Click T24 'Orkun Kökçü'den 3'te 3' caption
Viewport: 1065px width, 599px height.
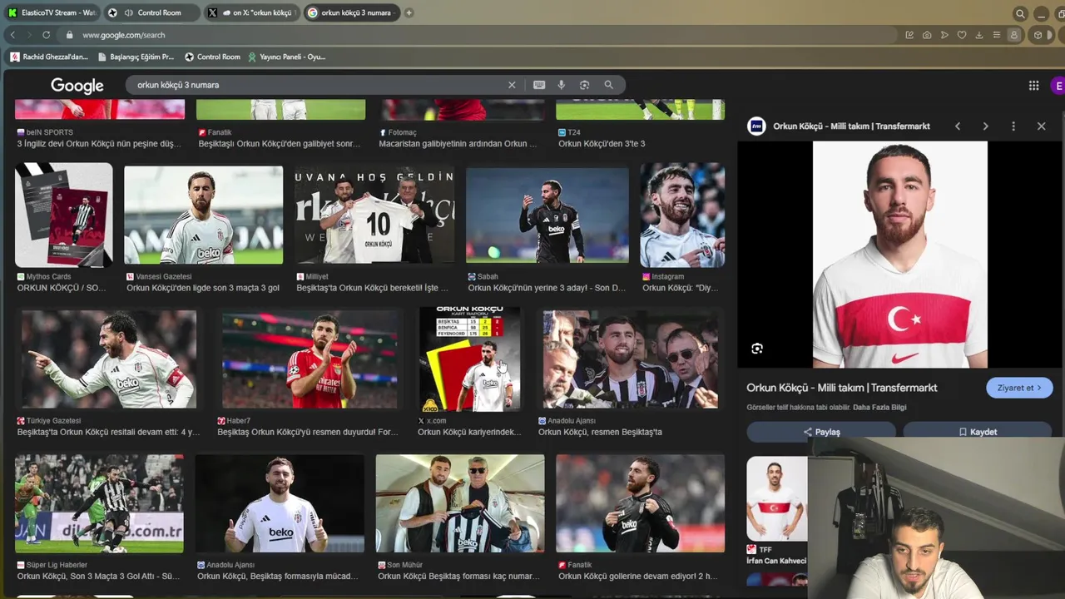602,144
